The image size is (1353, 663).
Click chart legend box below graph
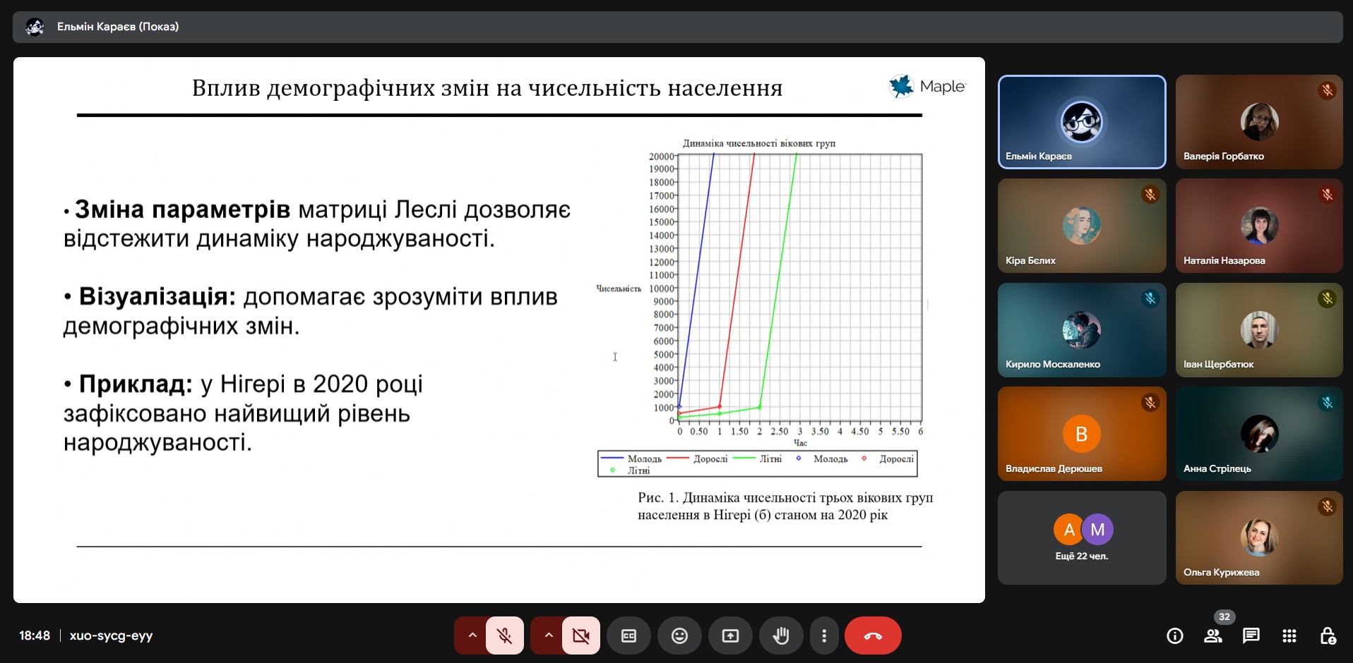[x=758, y=463]
